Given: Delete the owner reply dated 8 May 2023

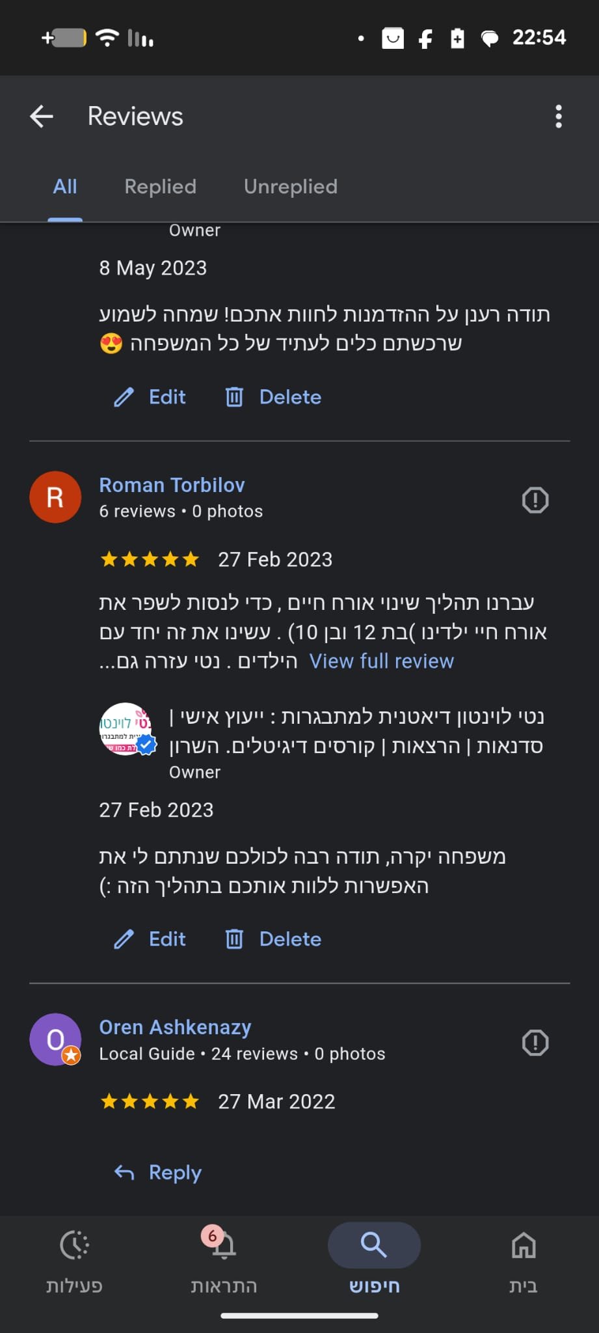Looking at the screenshot, I should pyautogui.click(x=274, y=397).
